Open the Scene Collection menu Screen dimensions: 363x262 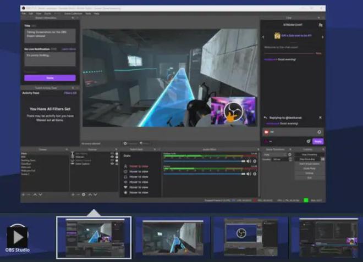(70, 13)
